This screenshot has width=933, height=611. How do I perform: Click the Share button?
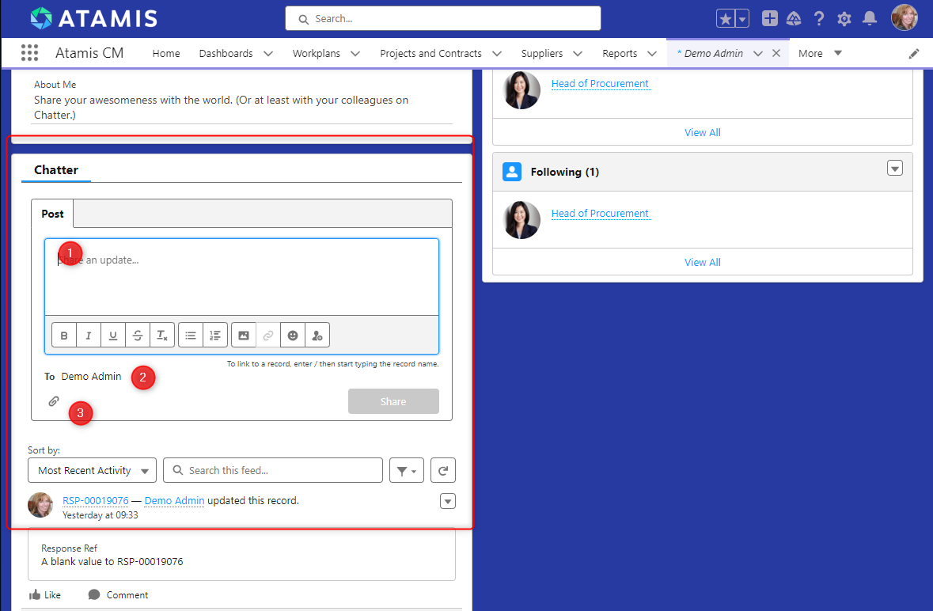[393, 401]
